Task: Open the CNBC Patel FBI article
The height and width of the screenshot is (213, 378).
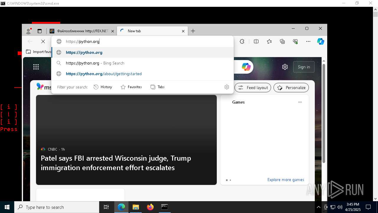Action: pyautogui.click(x=126, y=140)
